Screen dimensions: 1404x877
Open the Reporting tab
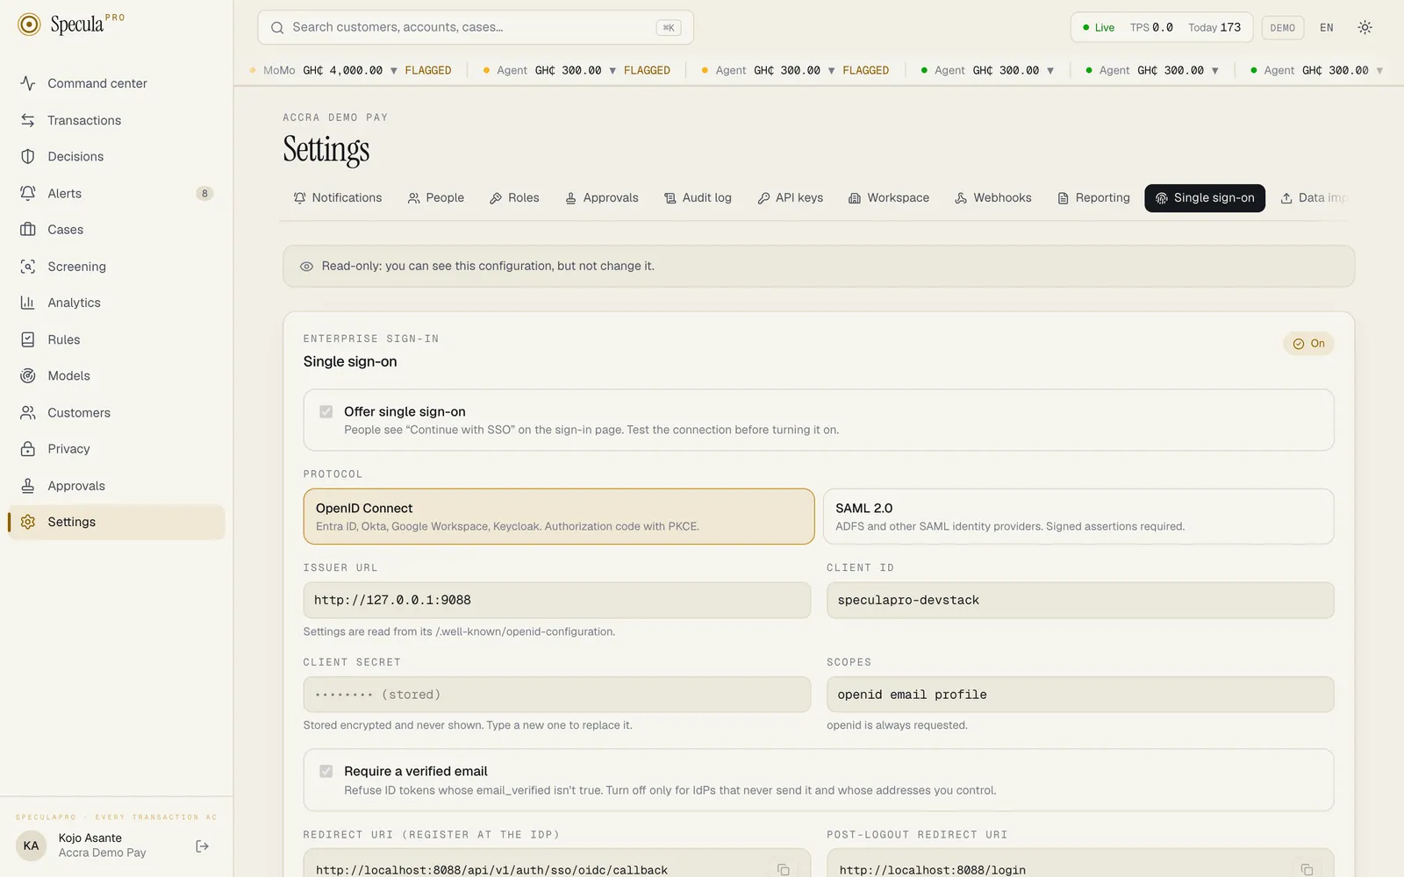coord(1093,198)
